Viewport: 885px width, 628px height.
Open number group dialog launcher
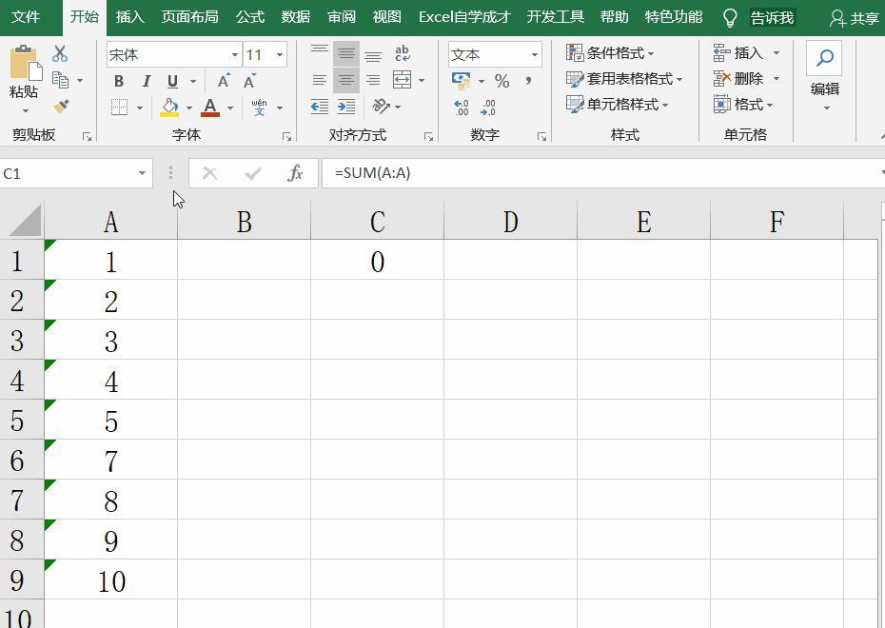point(541,137)
